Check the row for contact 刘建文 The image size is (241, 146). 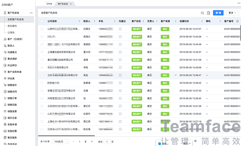[42, 29]
